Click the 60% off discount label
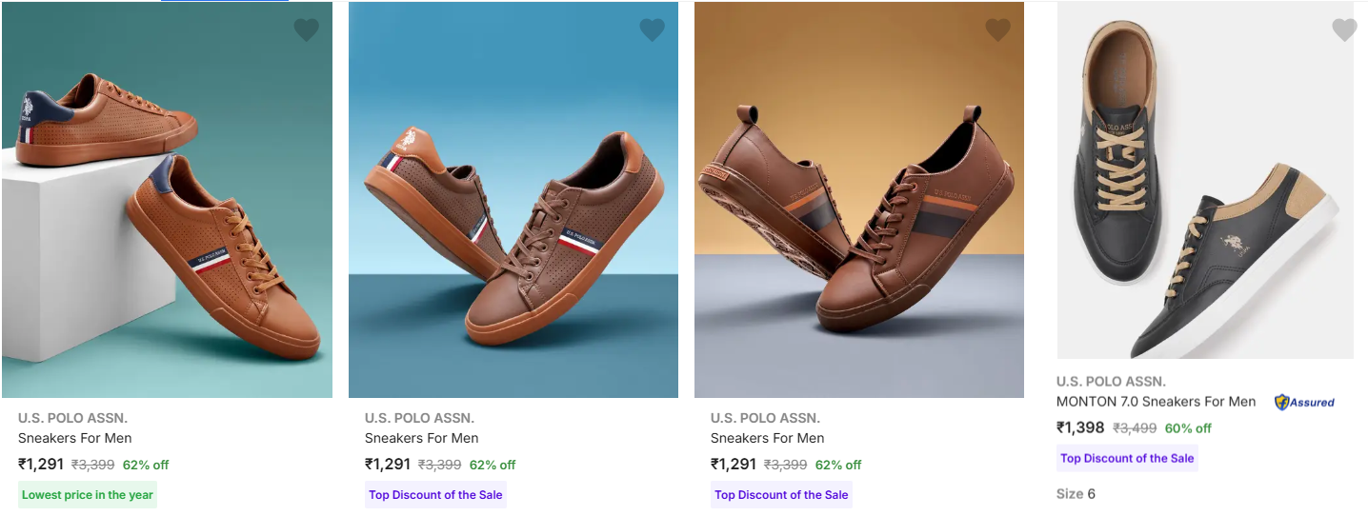Image resolution: width=1368 pixels, height=516 pixels. coord(1187,428)
